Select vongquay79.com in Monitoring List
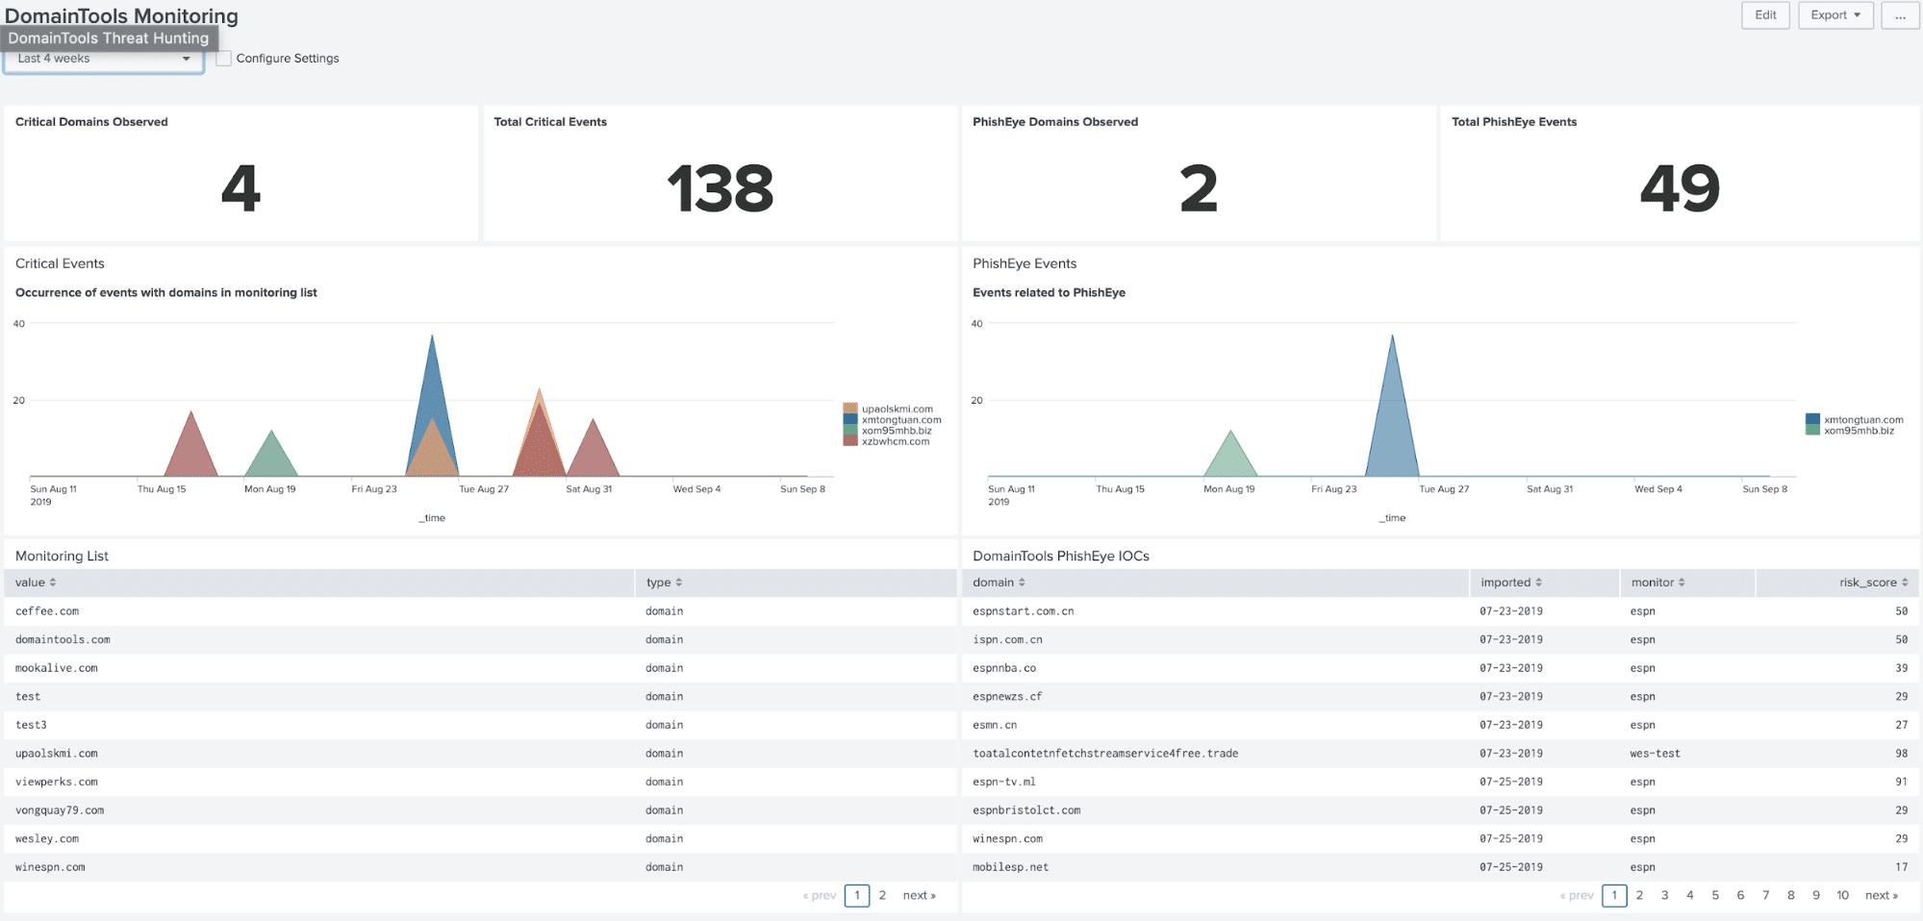The width and height of the screenshot is (1923, 921). point(60,810)
